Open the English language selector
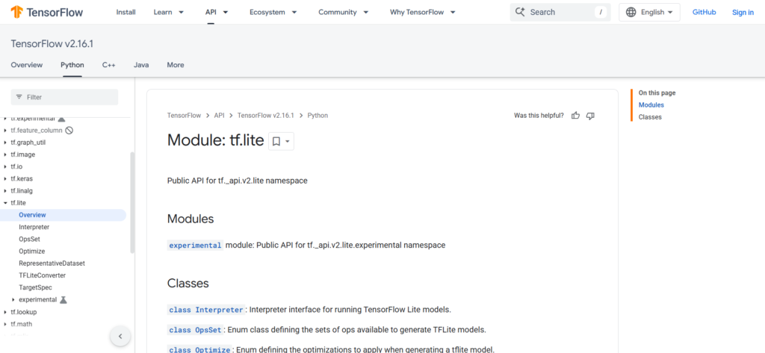The height and width of the screenshot is (353, 765). 649,12
